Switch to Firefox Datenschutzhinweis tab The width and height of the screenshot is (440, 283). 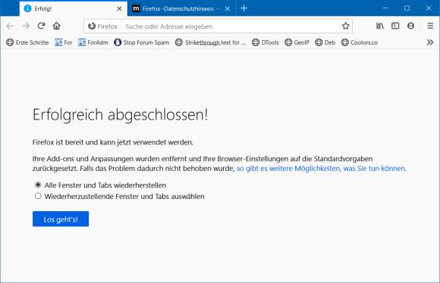[x=181, y=8]
